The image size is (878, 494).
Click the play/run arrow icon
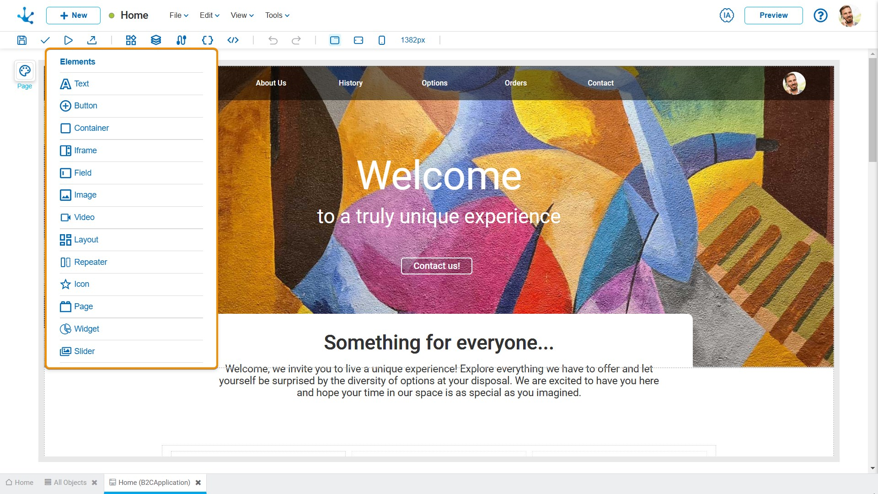point(68,40)
